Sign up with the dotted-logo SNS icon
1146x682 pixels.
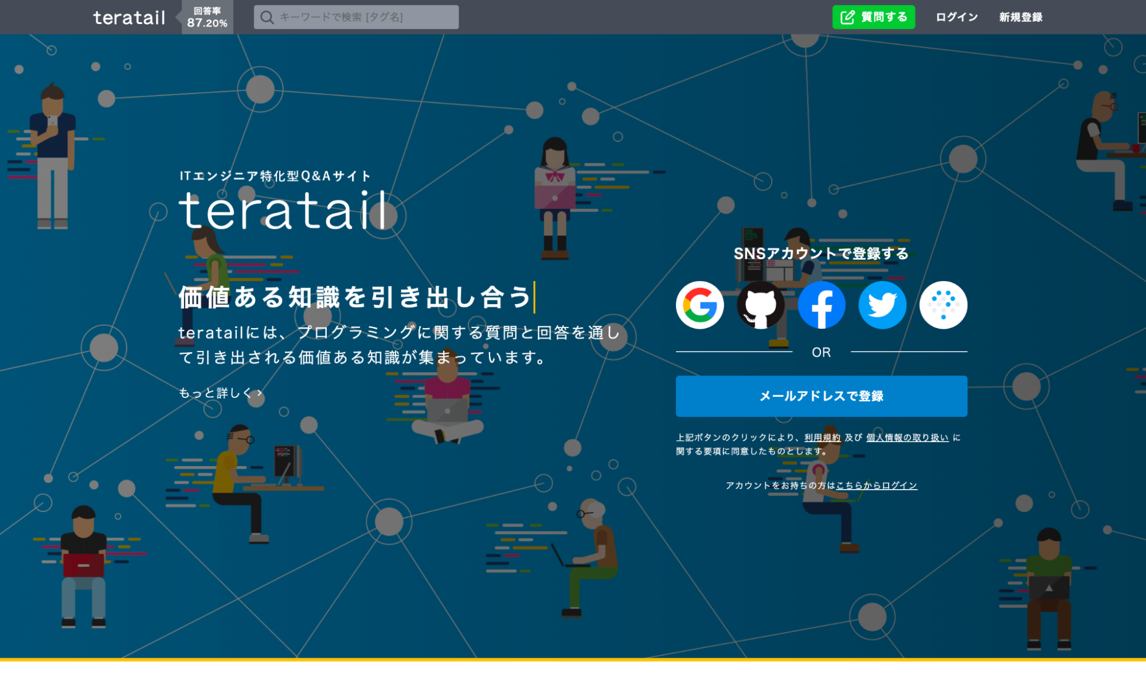[943, 305]
